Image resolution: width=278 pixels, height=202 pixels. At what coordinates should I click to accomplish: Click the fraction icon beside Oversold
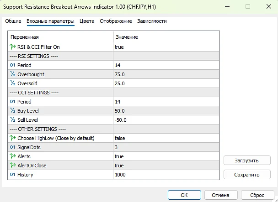point(12,83)
